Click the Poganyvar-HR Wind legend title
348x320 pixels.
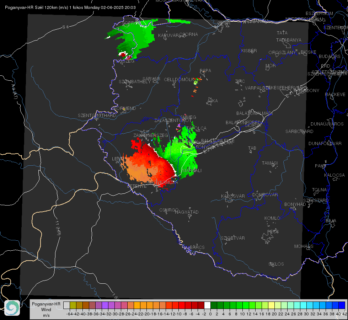pos(46,309)
